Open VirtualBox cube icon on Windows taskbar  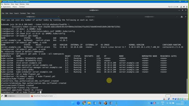pyautogui.click(x=100, y=103)
